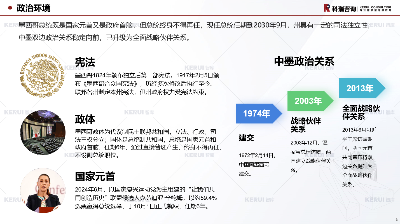Select the 宪法 section heading
This screenshot has width=400, height=224.
tap(85, 62)
